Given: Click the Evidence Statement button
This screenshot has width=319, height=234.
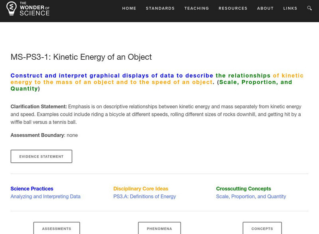Looking at the screenshot, I should [41, 156].
